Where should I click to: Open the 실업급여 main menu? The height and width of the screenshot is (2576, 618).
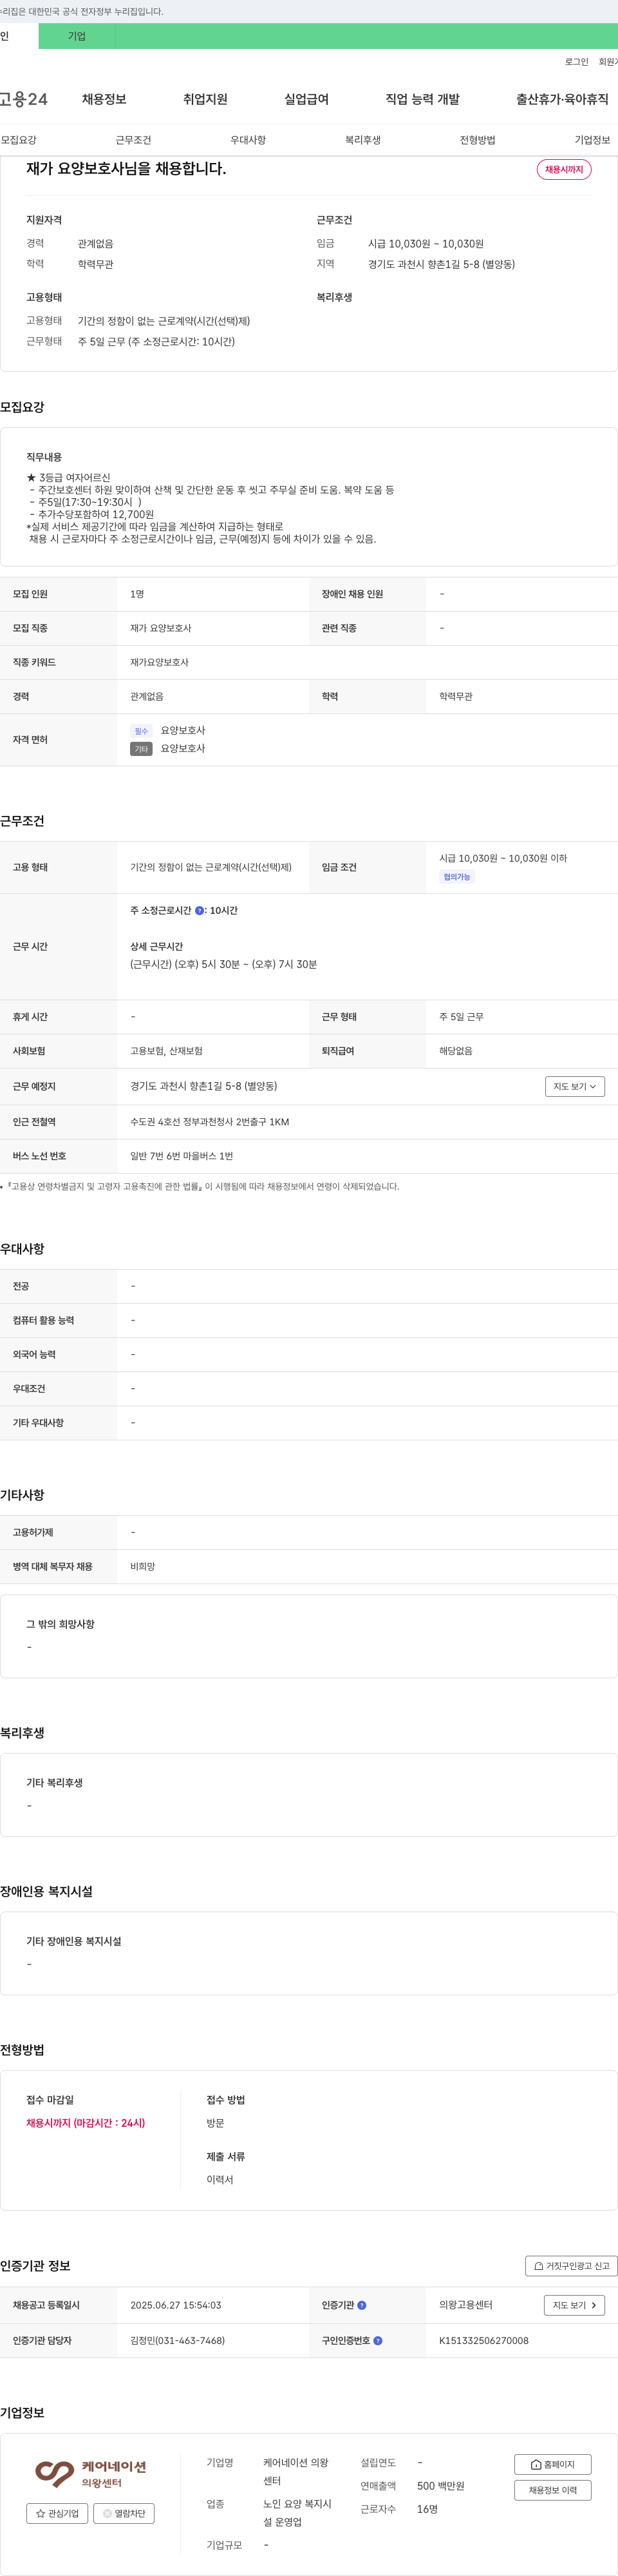coord(306,99)
